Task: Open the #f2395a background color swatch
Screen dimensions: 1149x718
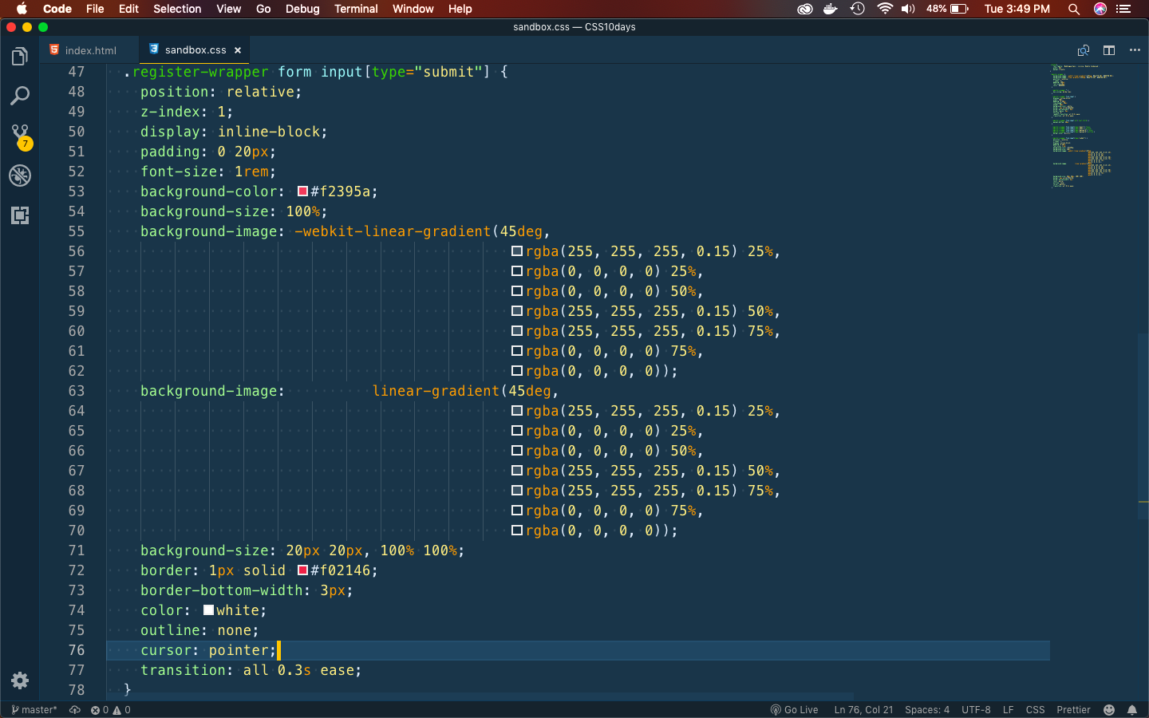Action: 302,191
